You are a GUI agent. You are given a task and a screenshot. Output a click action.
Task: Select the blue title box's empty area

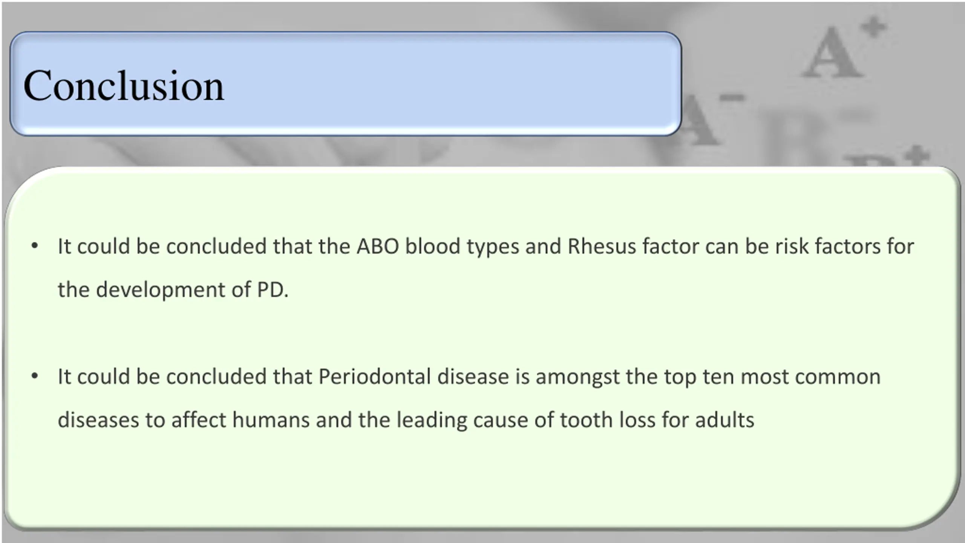[452, 84]
